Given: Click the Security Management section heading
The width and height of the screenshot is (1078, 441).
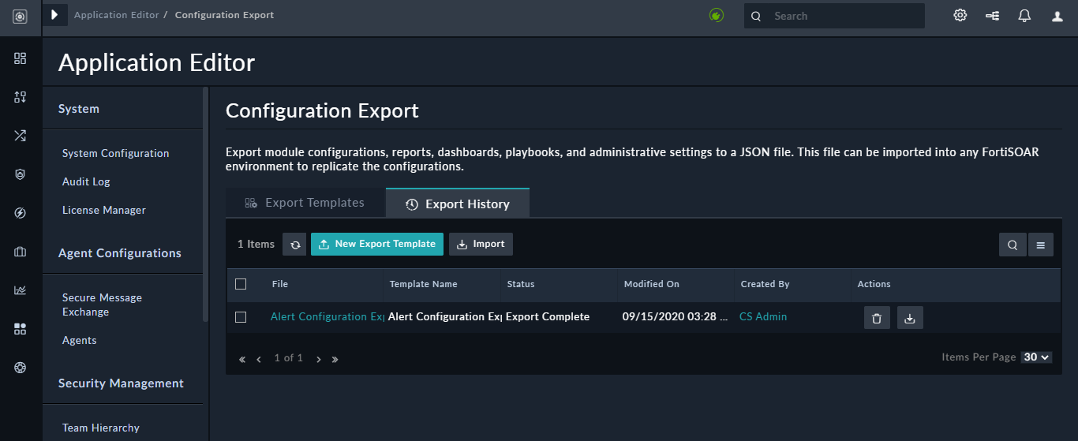Looking at the screenshot, I should coord(121,383).
